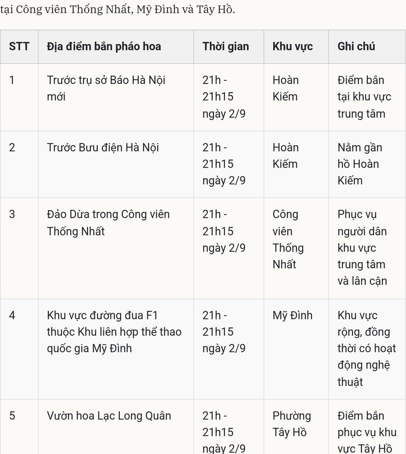Click the paragraph text above the table

click(x=117, y=10)
